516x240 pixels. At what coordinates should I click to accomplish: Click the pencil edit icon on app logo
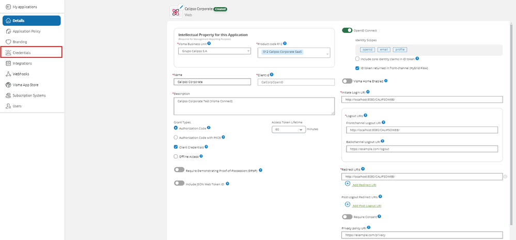tap(181, 7)
